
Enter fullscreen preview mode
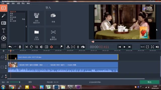tap(152, 47)
